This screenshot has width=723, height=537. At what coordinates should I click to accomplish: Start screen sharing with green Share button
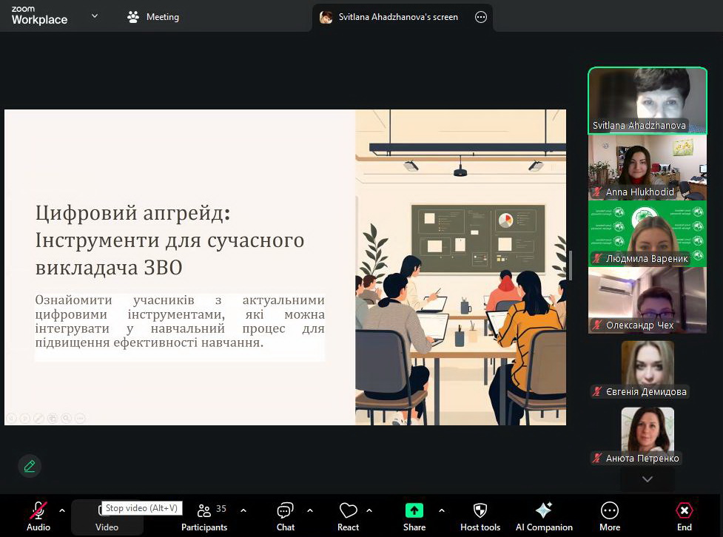point(414,516)
